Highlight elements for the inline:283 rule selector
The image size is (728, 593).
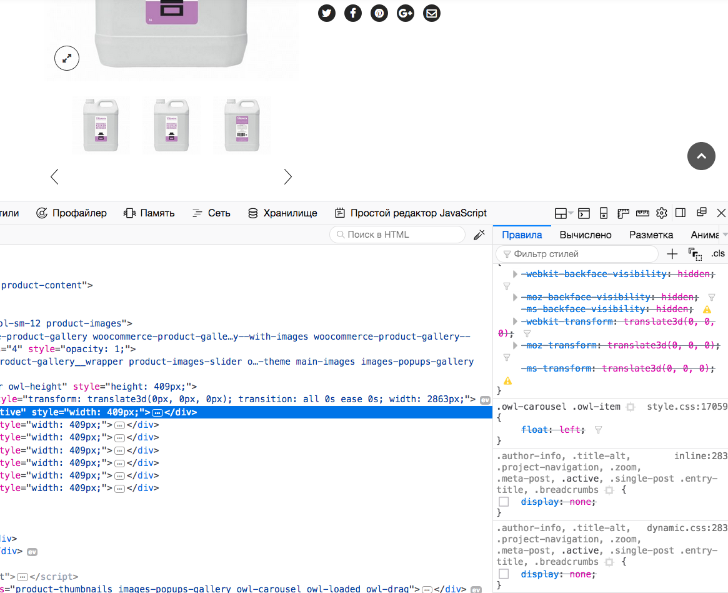[x=609, y=490]
